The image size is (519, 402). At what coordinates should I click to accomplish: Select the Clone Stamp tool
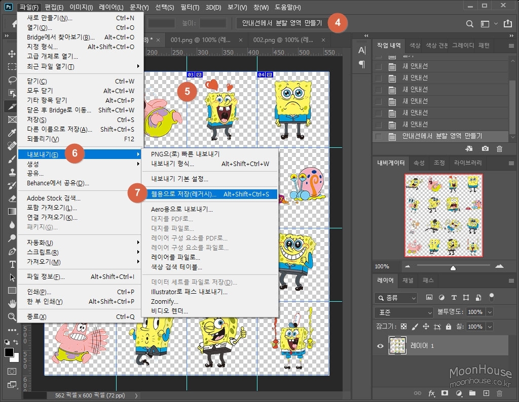12,172
